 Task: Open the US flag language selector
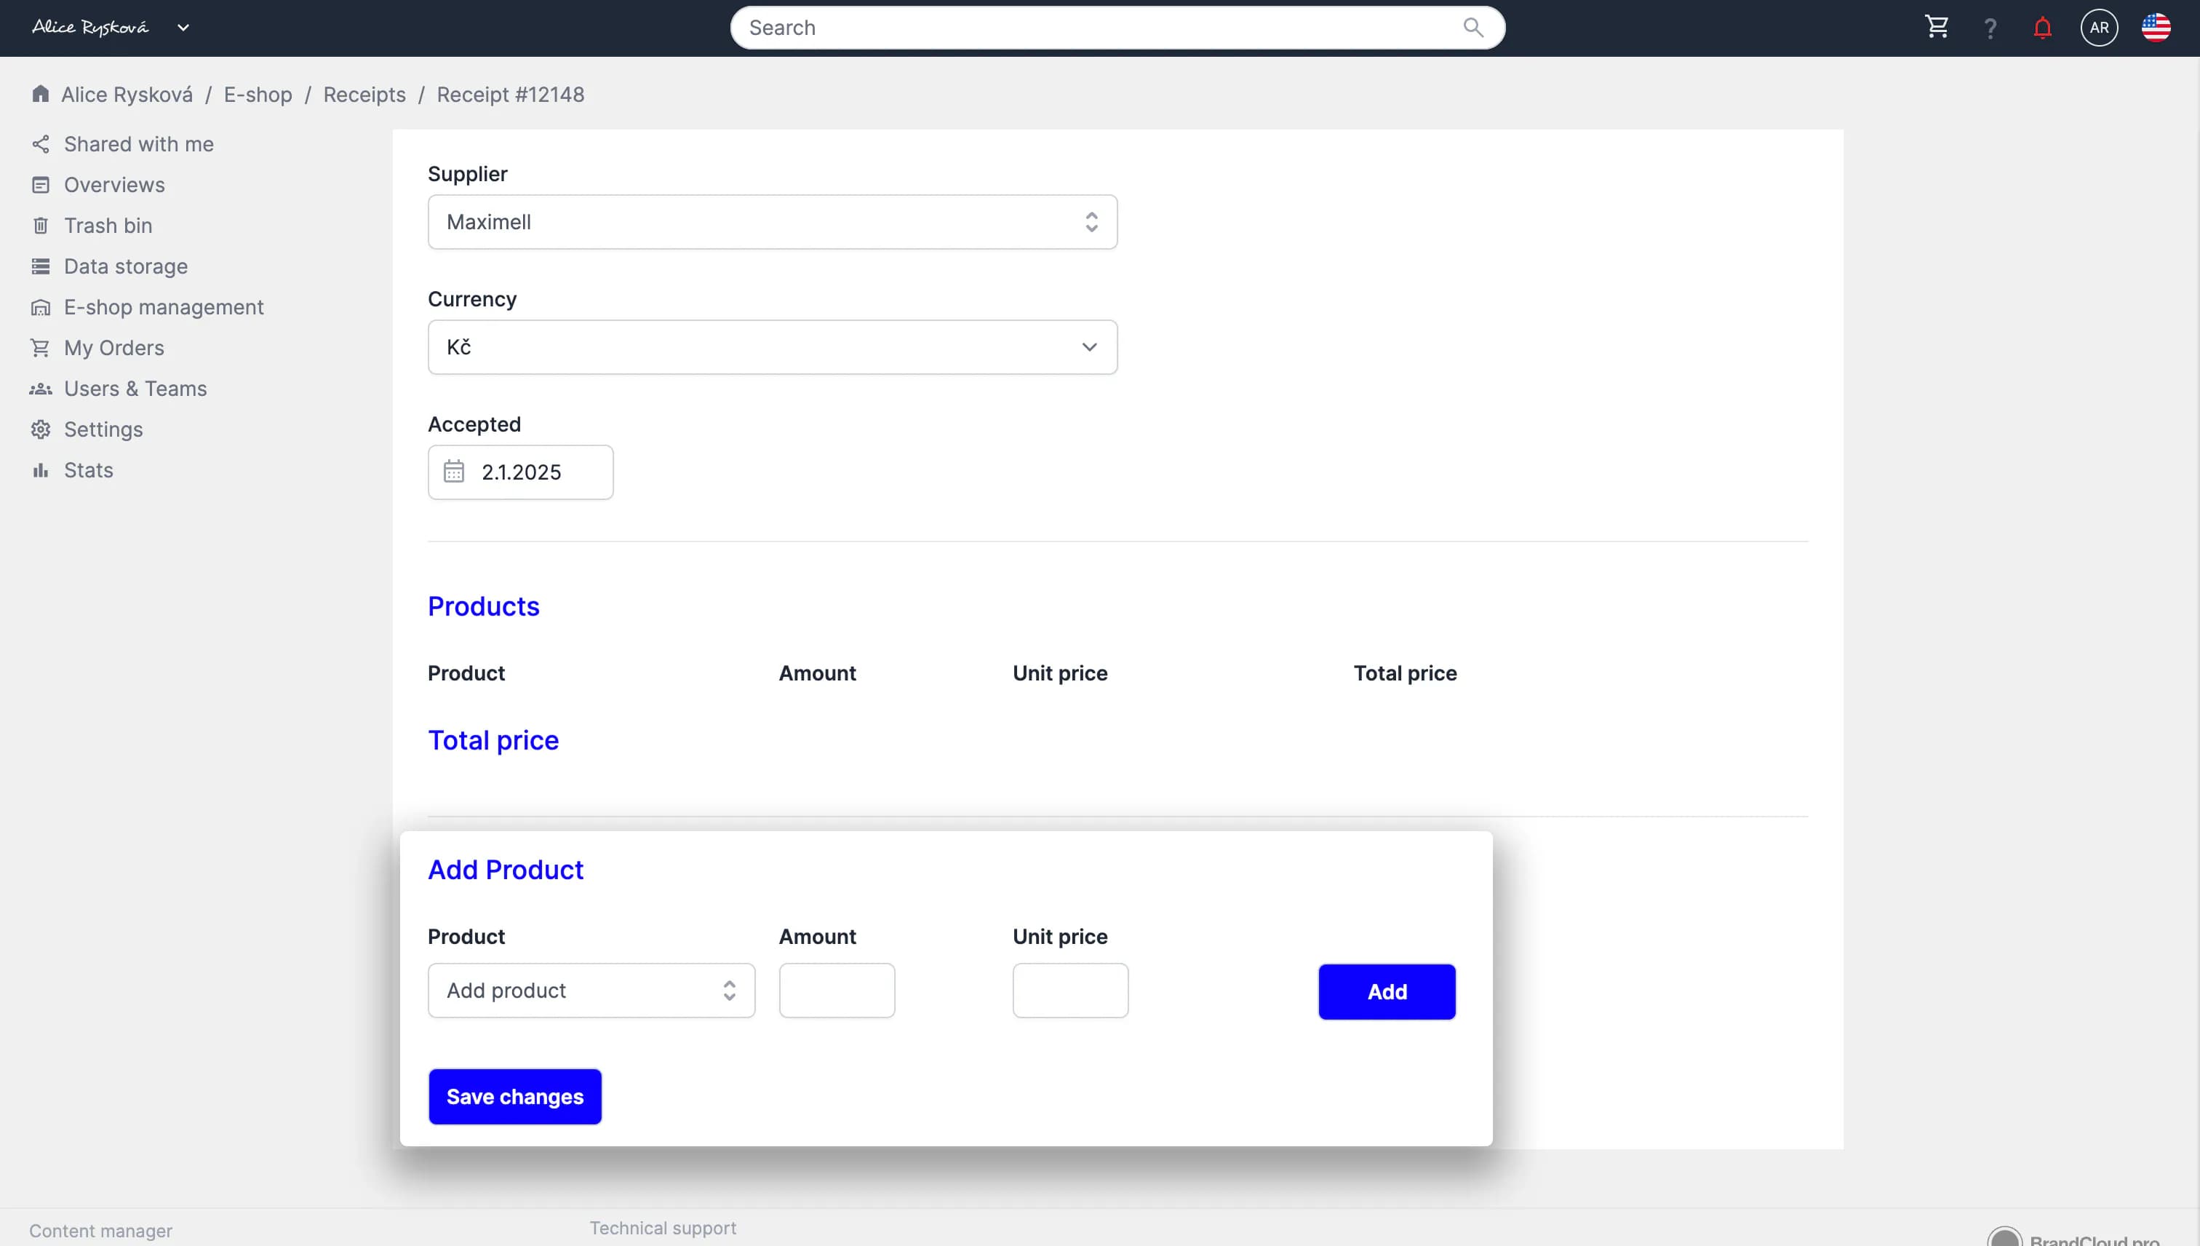[2156, 28]
